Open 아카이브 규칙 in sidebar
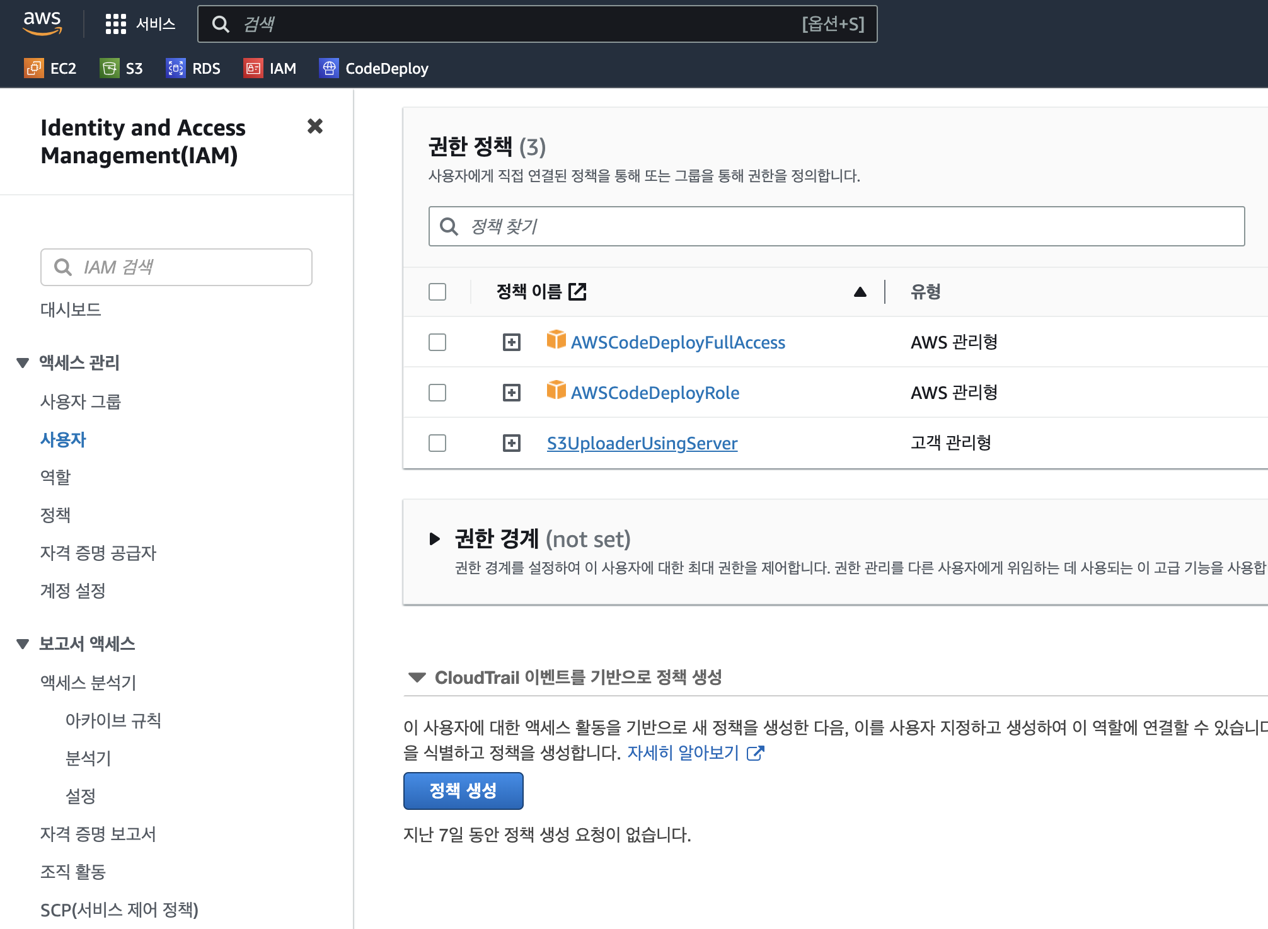The width and height of the screenshot is (1268, 929). (x=113, y=720)
